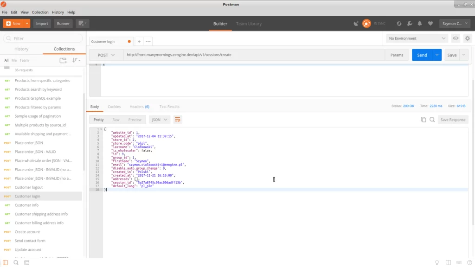Switch to the Team Library tab
475x267 pixels.
[249, 24]
